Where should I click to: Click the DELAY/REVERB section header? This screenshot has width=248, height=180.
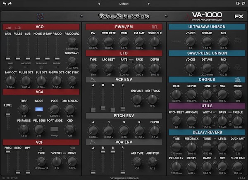tap(207, 132)
